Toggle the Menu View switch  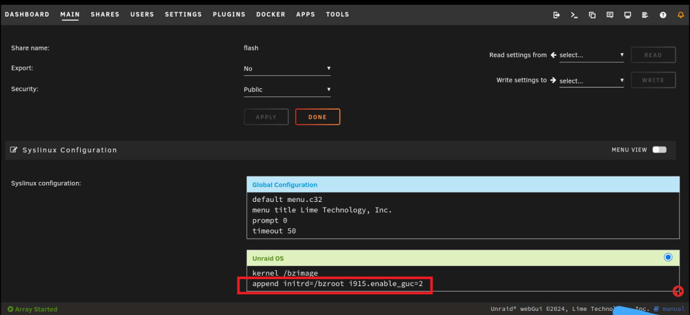coord(659,150)
